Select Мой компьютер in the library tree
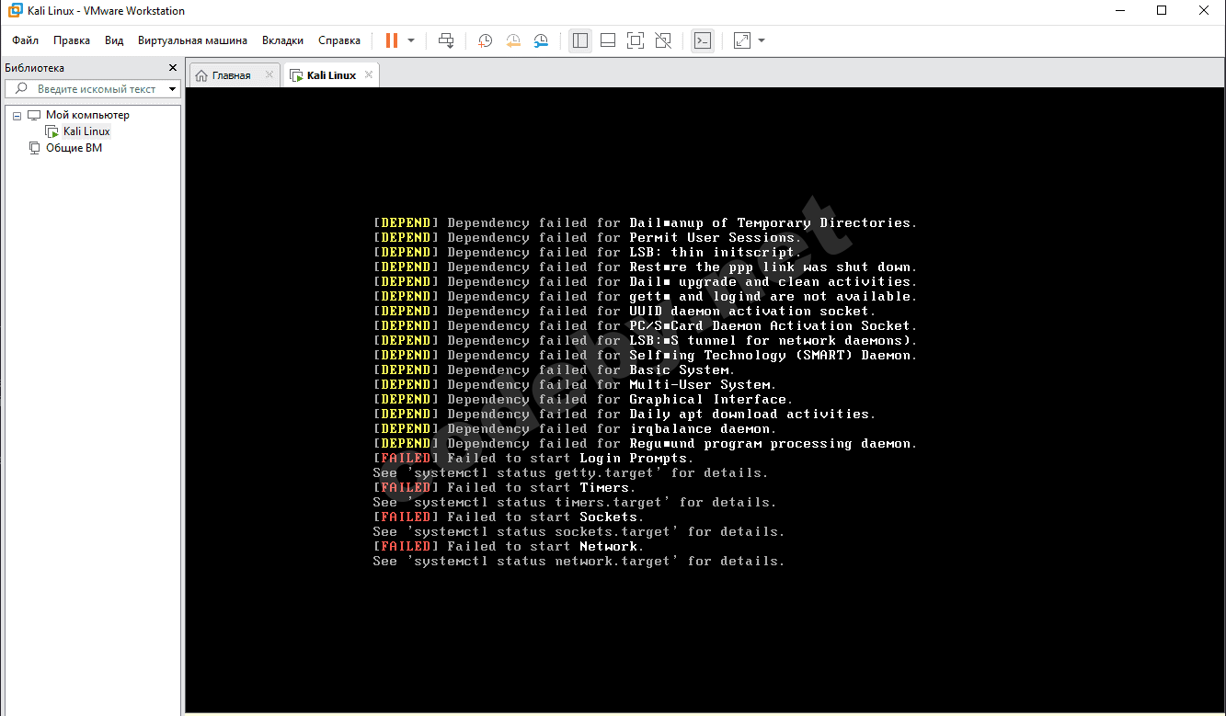The height and width of the screenshot is (716, 1226). [x=87, y=115]
